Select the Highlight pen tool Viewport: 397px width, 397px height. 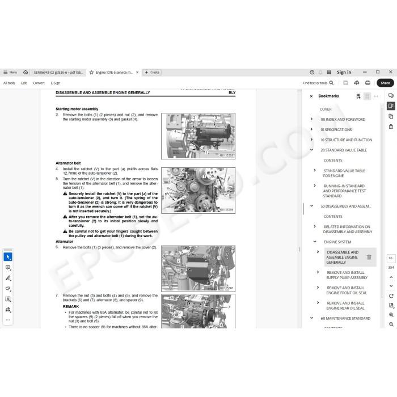pyautogui.click(x=8, y=278)
